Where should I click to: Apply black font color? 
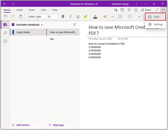tap(95, 17)
